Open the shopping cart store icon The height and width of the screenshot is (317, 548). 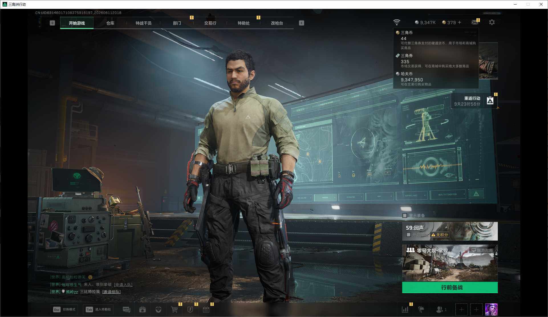point(174,310)
